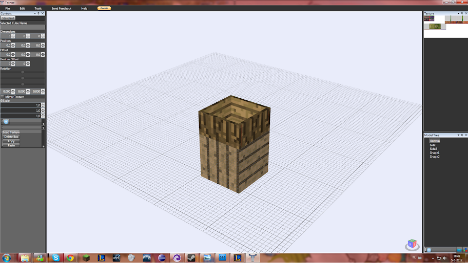Click the third GlScale stepper arrows
Image resolution: width=468 pixels, height=263 pixels.
click(x=43, y=116)
